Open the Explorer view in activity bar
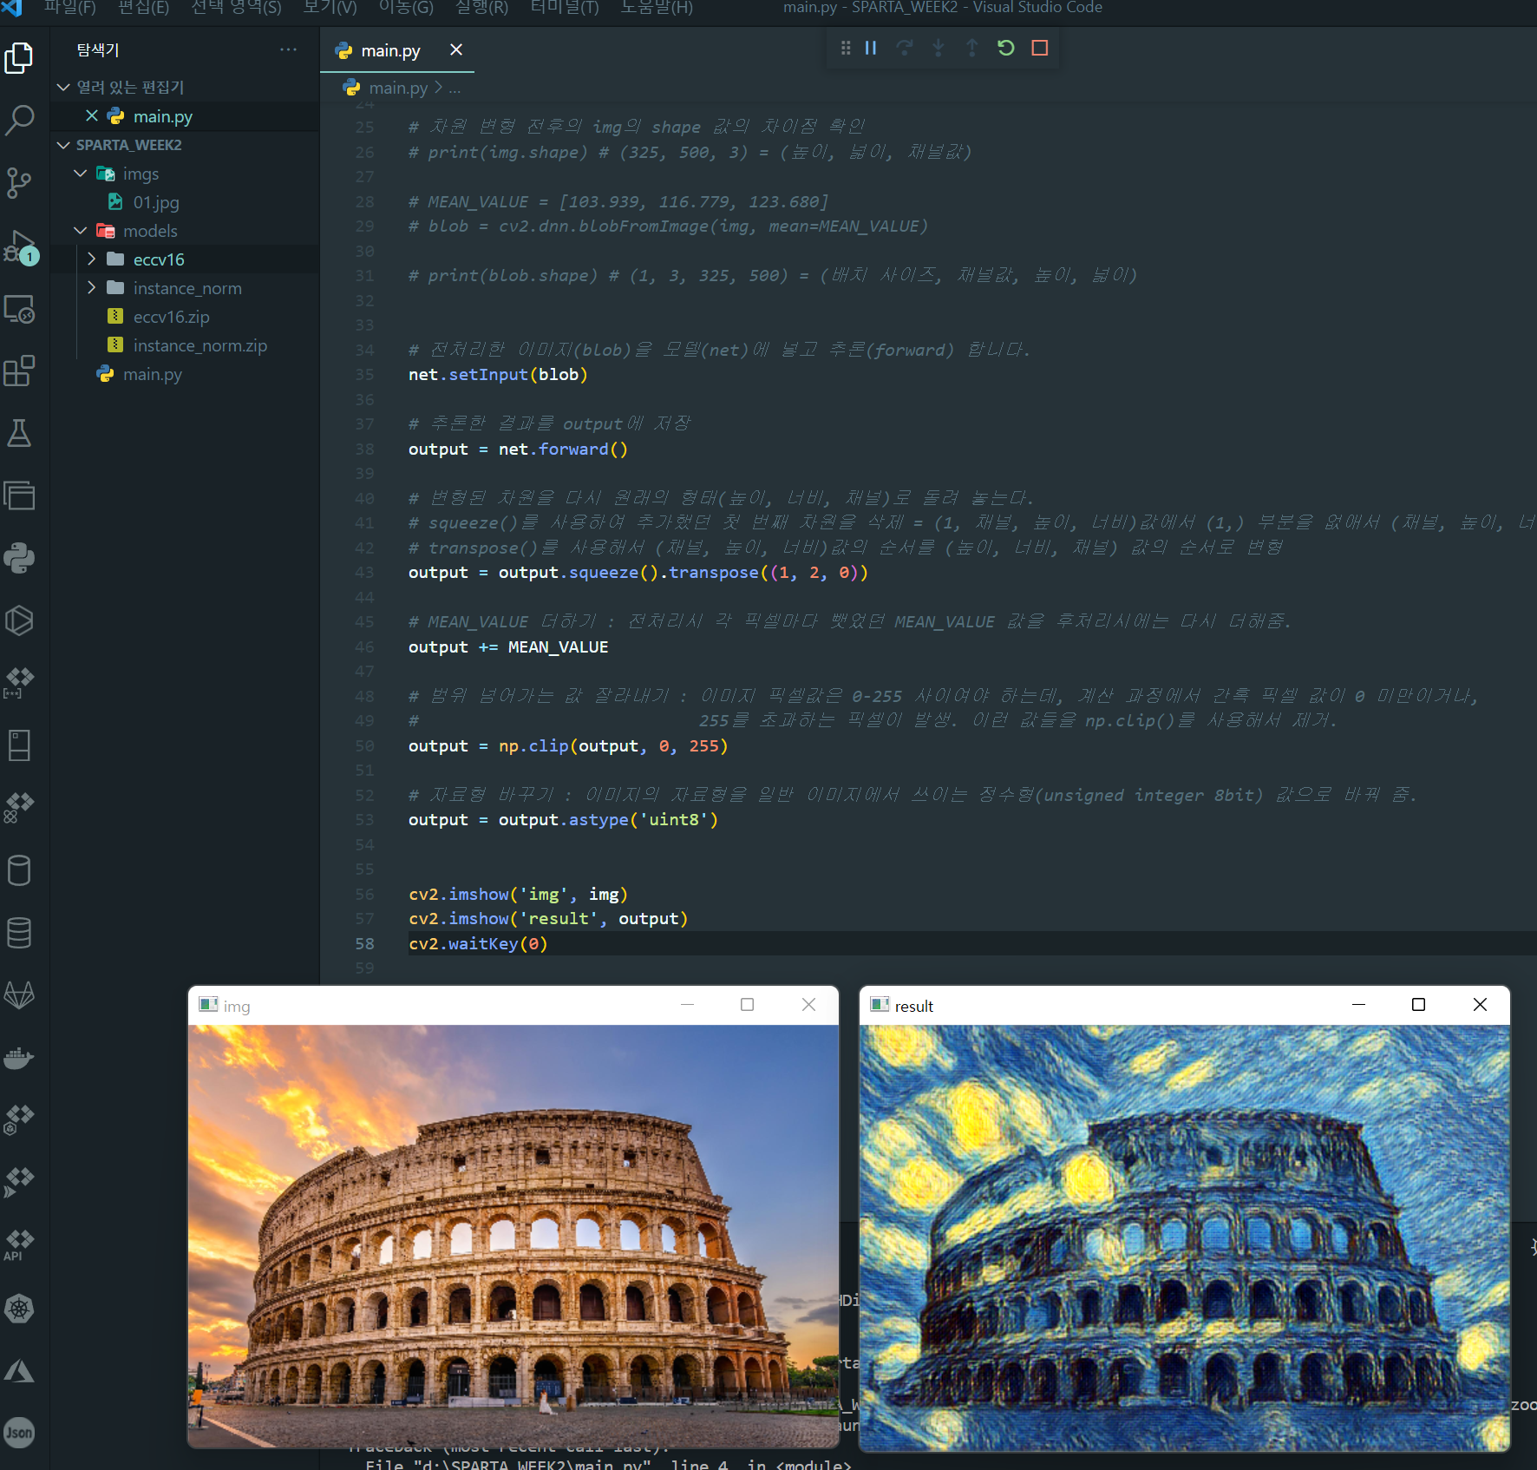 pos(19,58)
